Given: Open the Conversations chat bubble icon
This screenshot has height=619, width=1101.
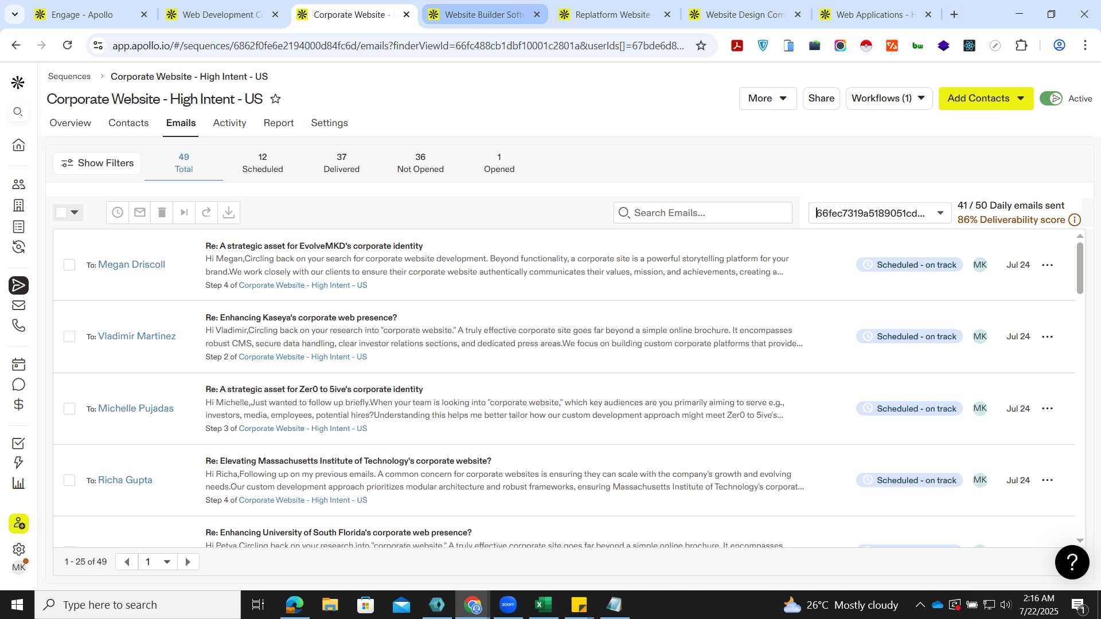Looking at the screenshot, I should coord(18,385).
